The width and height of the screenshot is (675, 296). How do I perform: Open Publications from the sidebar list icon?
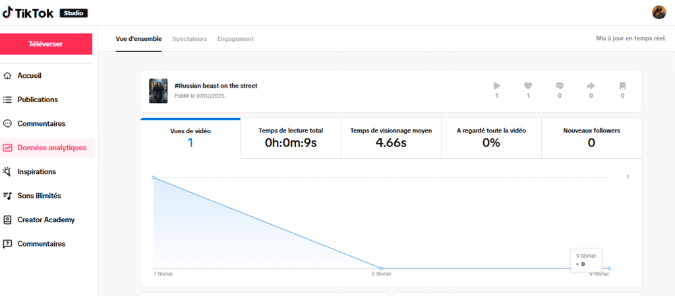(x=8, y=100)
